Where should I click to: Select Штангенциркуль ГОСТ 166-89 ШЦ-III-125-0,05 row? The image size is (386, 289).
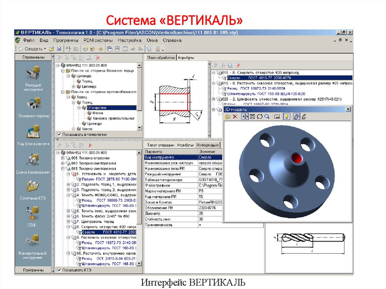point(266,94)
